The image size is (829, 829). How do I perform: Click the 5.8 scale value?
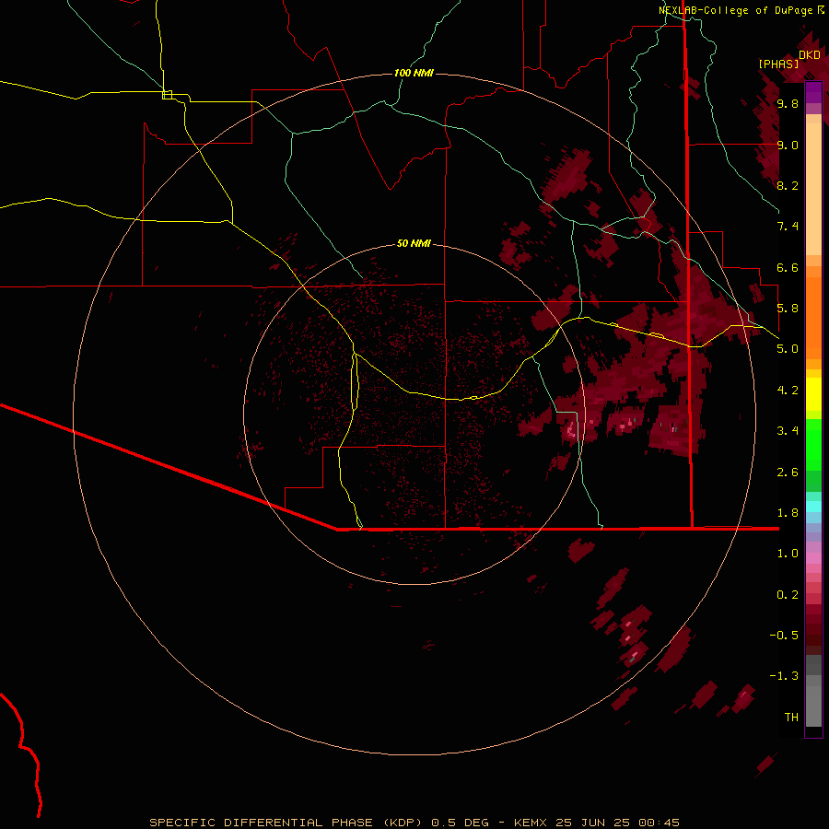(x=788, y=309)
